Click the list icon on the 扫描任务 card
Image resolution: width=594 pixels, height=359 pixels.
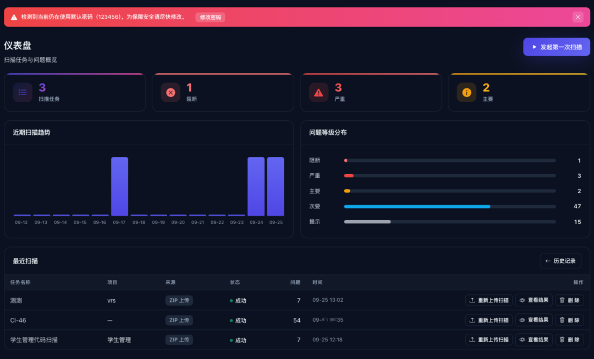coord(23,92)
